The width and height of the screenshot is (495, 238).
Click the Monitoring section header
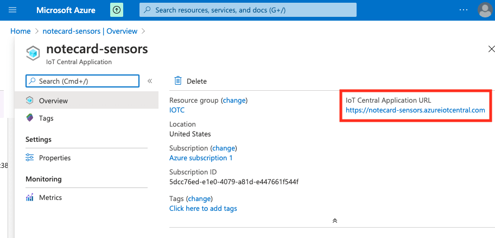43,179
